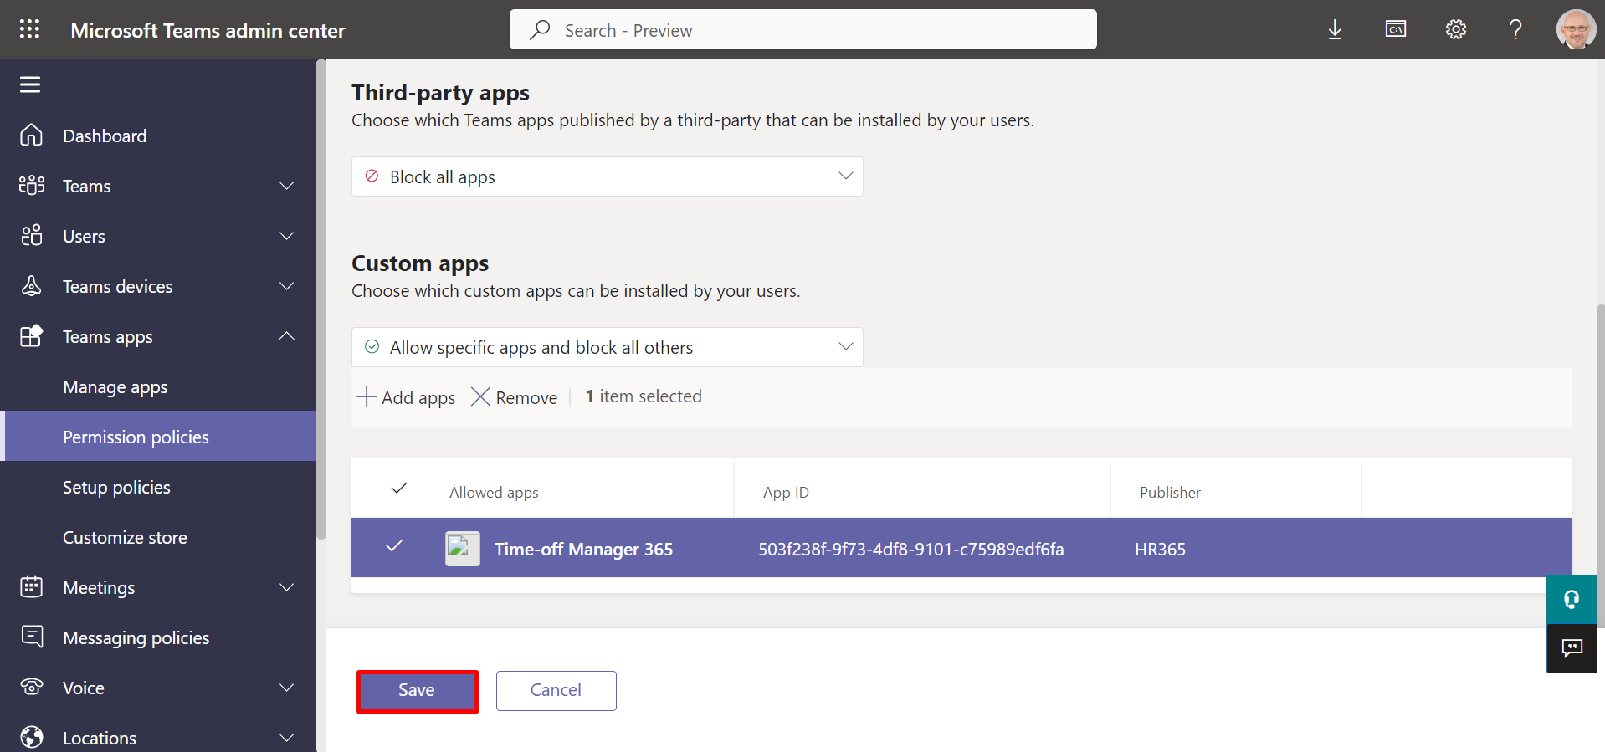Click the Teams devices bell icon
The image size is (1605, 752).
(31, 286)
